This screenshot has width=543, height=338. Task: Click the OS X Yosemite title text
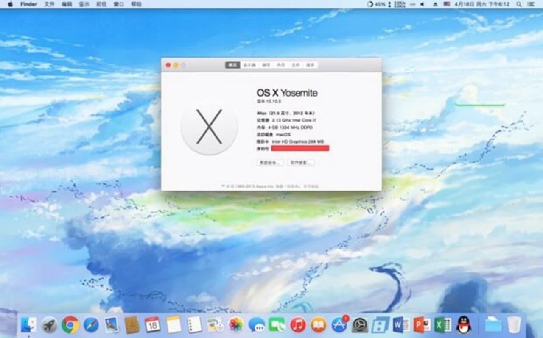pos(287,93)
